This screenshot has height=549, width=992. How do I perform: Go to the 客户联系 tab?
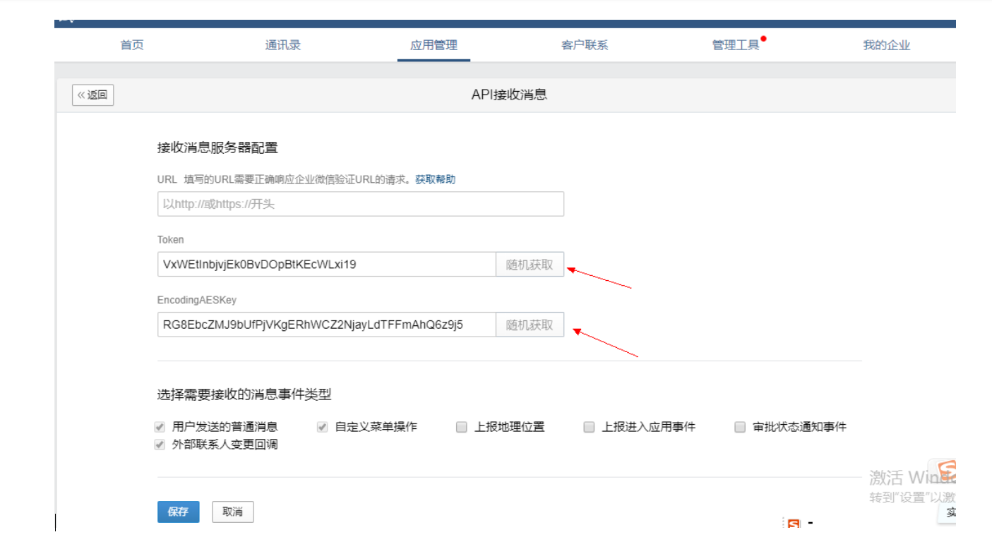[585, 45]
